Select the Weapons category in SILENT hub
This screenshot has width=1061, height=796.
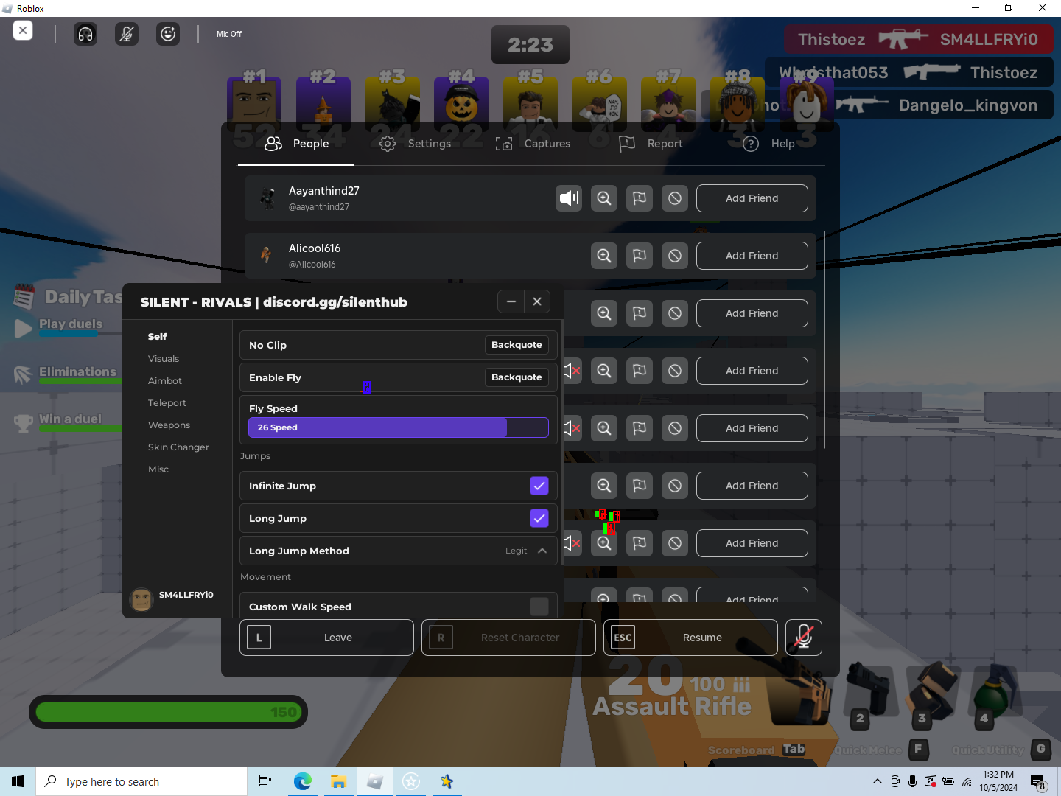point(169,425)
